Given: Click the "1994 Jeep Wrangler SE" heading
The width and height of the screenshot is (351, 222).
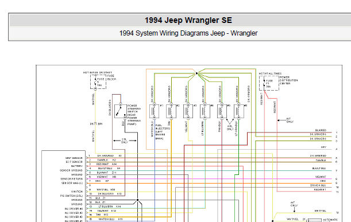Looking at the screenshot, I should coord(188,20).
